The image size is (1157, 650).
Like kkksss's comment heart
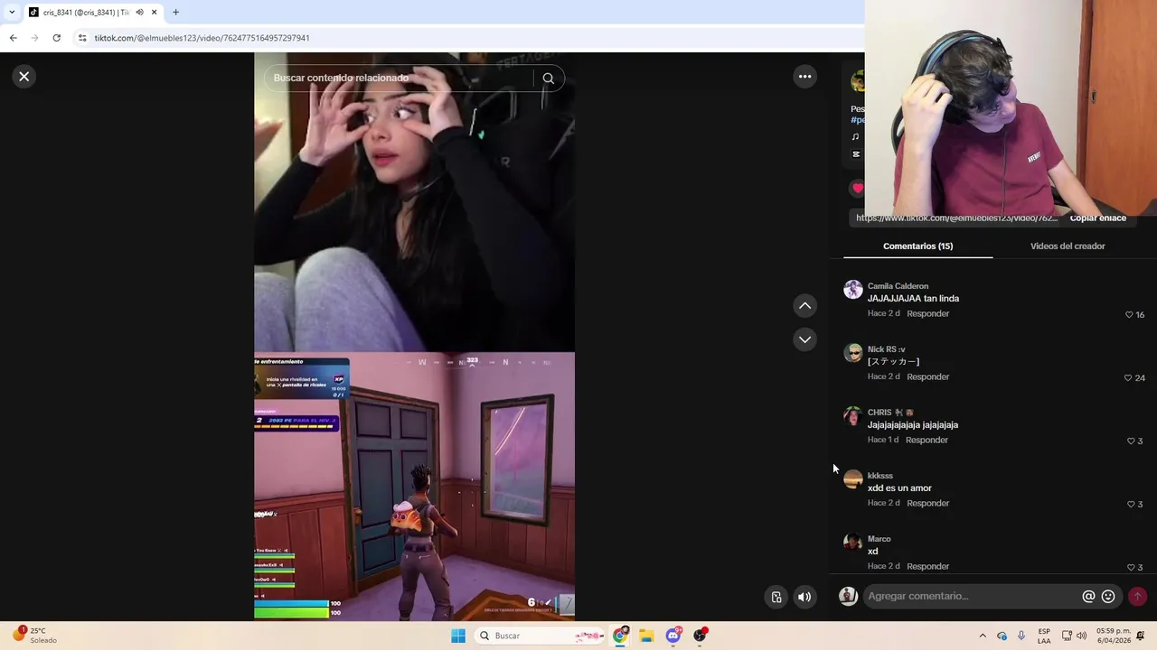pyautogui.click(x=1131, y=505)
